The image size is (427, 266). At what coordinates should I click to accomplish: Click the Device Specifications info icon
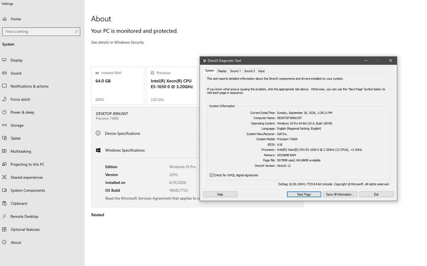click(98, 133)
